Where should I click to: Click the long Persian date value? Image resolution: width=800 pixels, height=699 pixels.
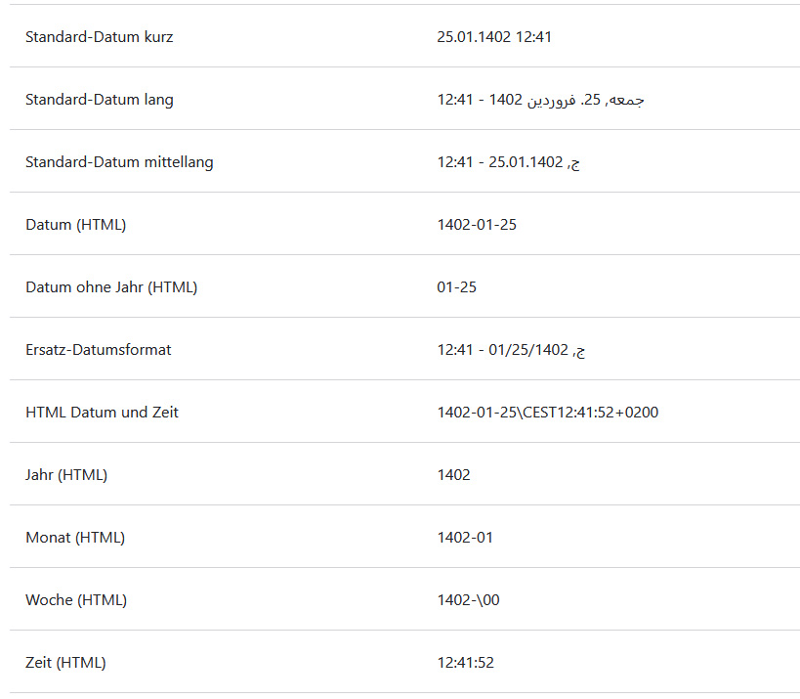point(540,100)
